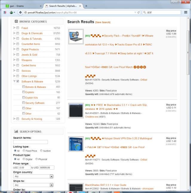This screenshot has height=193, width=191.
Task: Click the browser back arrow button
Action: click(x=20, y=13)
